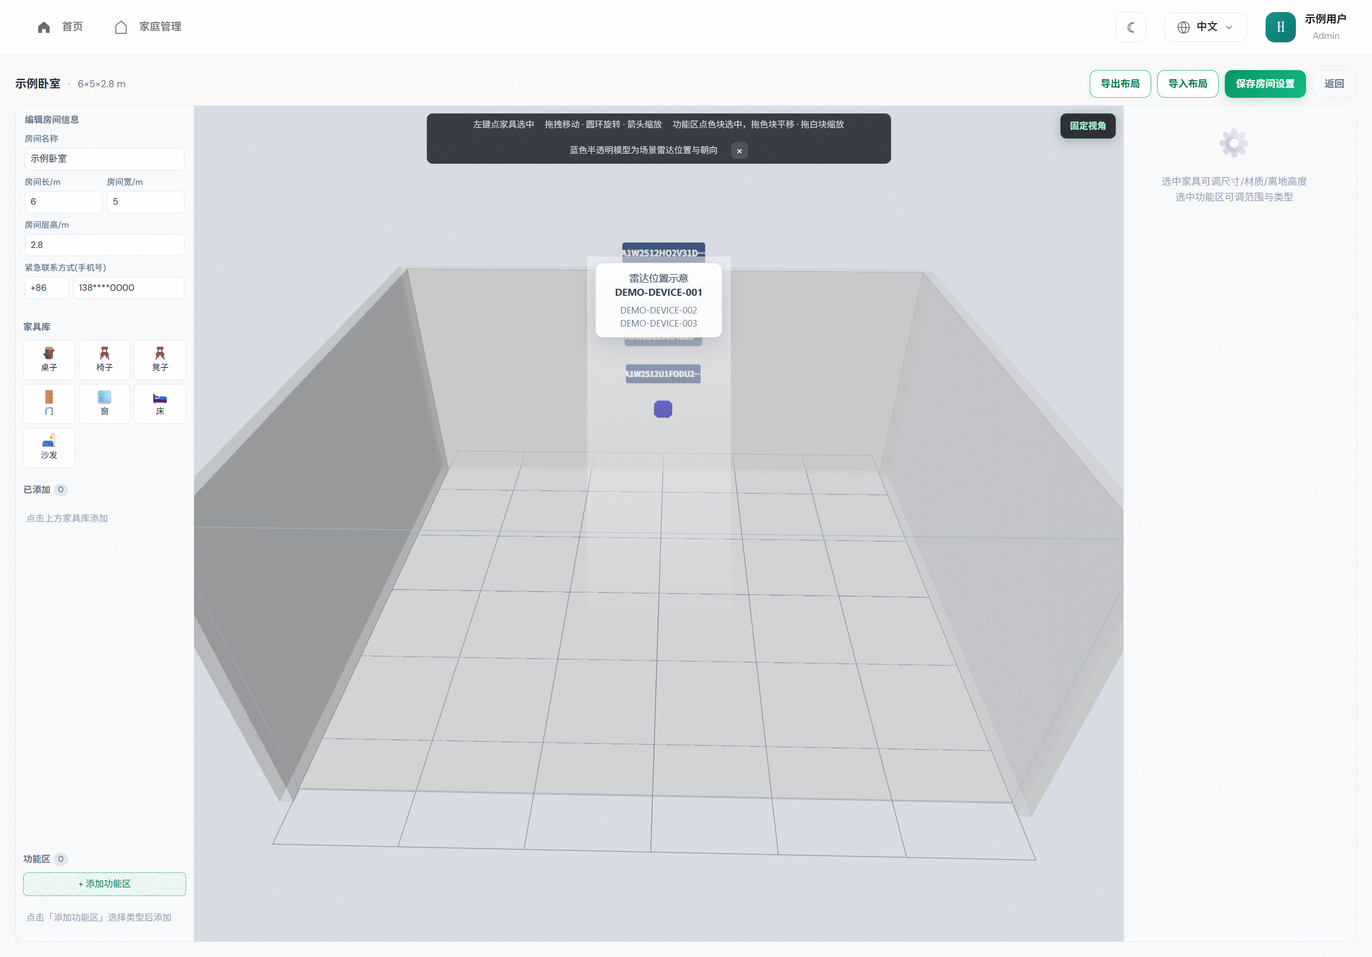The width and height of the screenshot is (1372, 957).
Task: Click the 房间名称 input field
Action: [104, 159]
